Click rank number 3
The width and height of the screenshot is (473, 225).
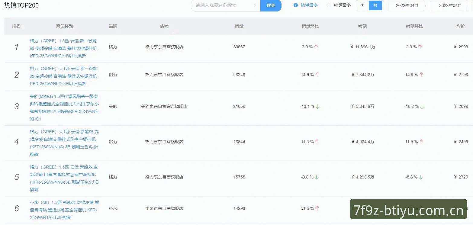pos(17,106)
